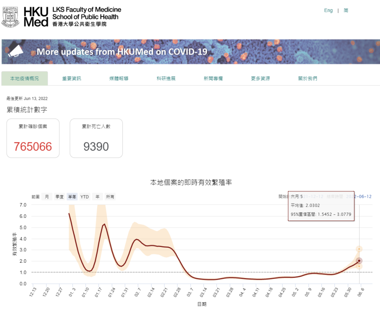
Task: Click the x-axis label 06.6
Action: 361,292
